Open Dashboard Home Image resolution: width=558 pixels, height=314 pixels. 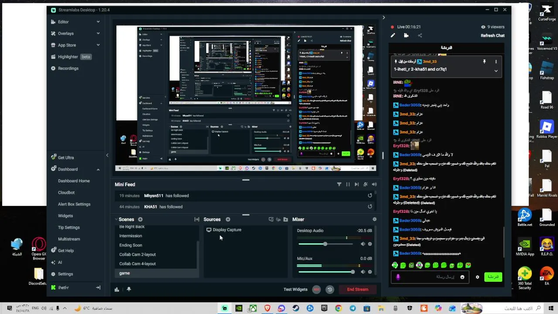pos(74,181)
